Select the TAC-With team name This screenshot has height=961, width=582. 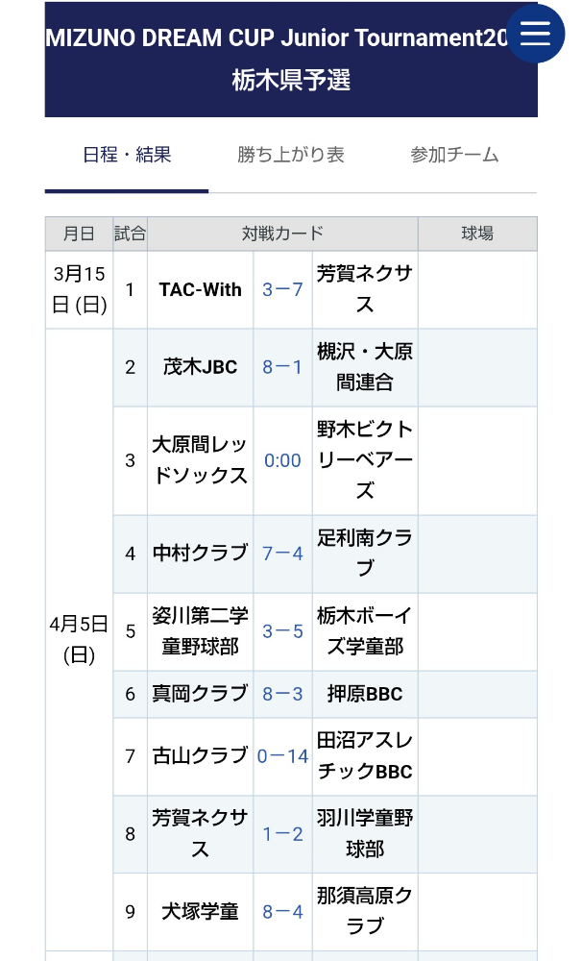click(x=201, y=289)
